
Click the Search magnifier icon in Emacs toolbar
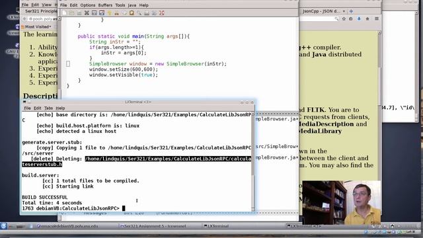(x=139, y=13)
